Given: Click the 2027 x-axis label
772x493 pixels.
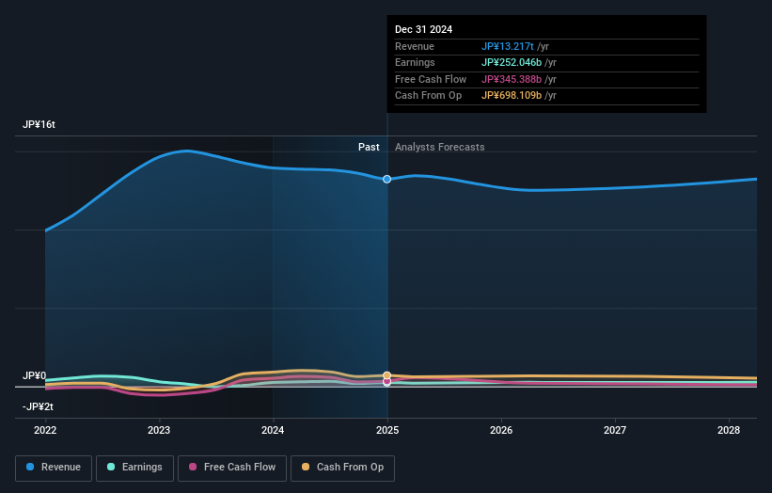Looking at the screenshot, I should click(x=615, y=430).
